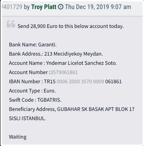Click the Account Number label
The image size is (144, 146).
30,72
